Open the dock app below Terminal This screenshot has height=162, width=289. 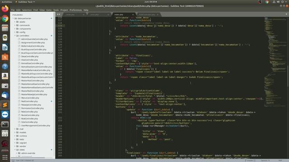pos(5,134)
